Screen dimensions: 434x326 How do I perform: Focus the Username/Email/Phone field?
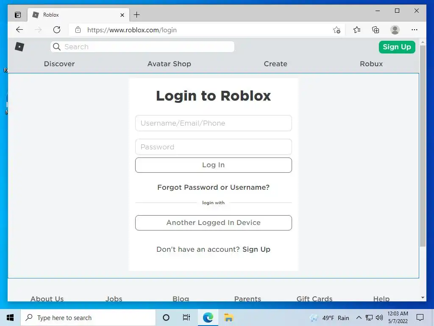214,123
